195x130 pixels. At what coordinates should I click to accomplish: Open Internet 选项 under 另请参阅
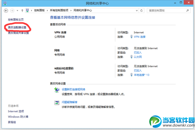(x=16, y=111)
